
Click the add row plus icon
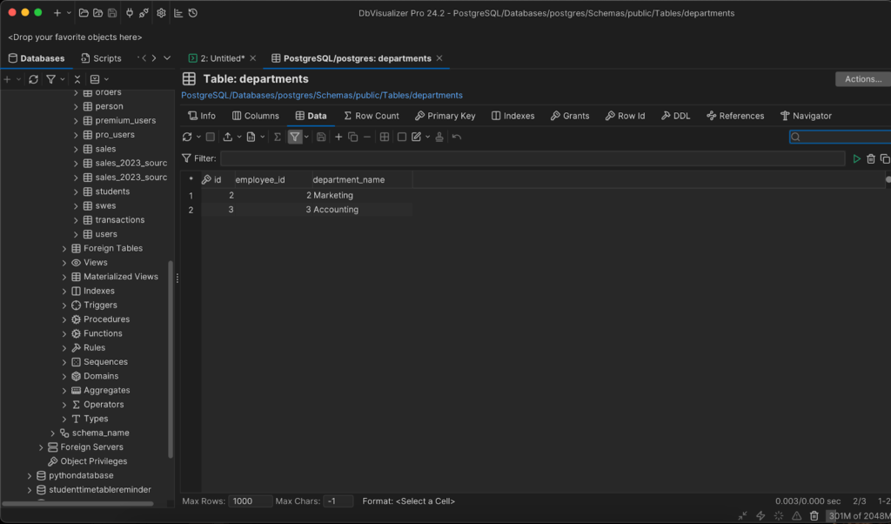tap(339, 137)
